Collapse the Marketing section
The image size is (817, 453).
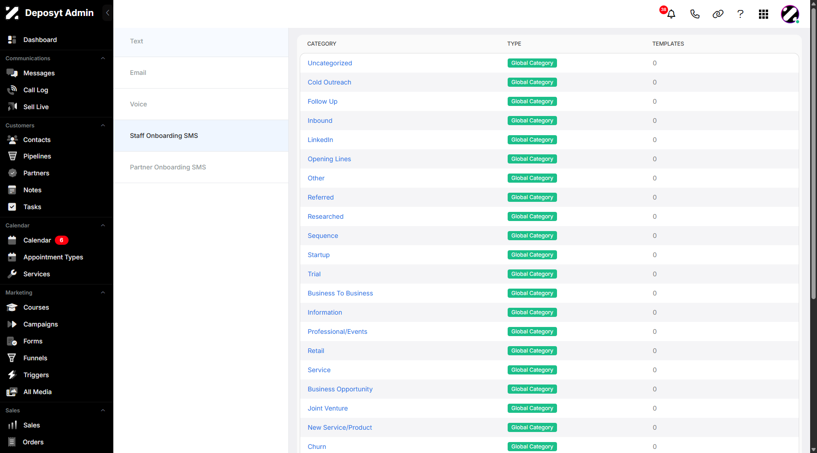coord(103,293)
